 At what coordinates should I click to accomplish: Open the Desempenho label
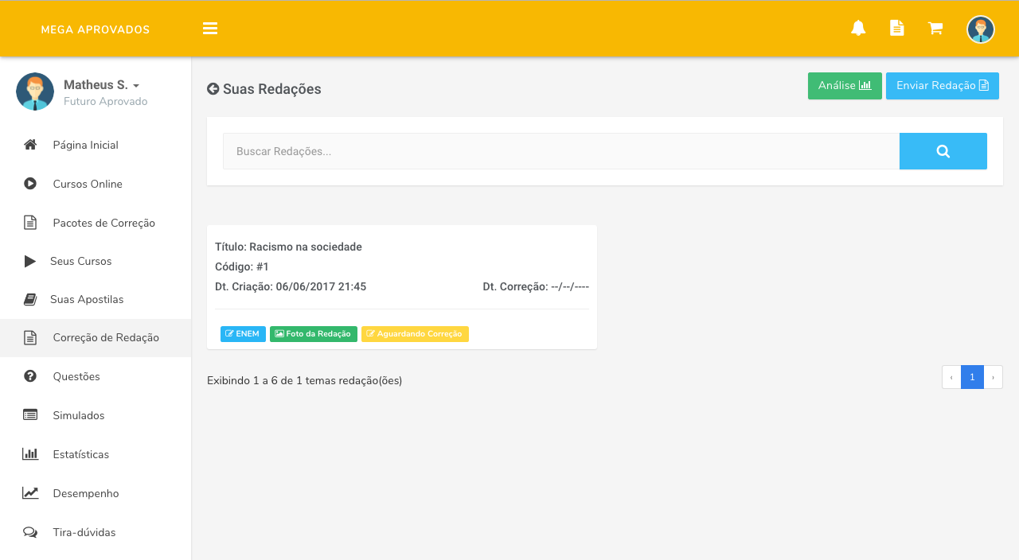pyautogui.click(x=86, y=493)
